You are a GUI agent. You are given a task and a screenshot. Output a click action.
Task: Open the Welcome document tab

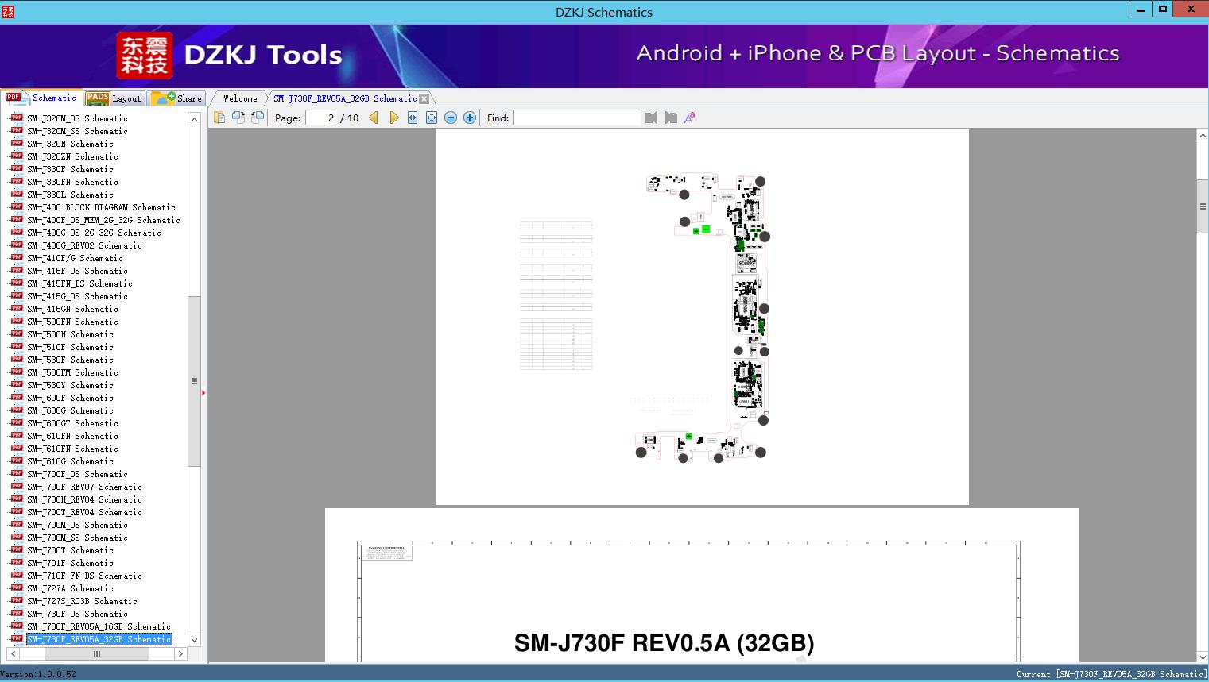coord(240,98)
